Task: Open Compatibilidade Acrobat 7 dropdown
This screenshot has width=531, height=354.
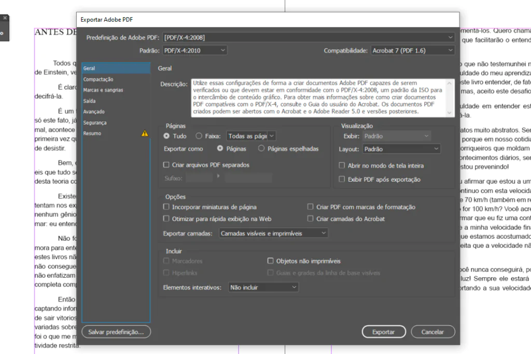Action: pyautogui.click(x=413, y=50)
